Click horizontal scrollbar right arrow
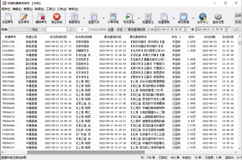The image size is (242, 160). pyautogui.click(x=236, y=152)
